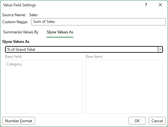This screenshot has height=127, width=168.
Task: Select Category in Base field list
Action: pos(14,64)
